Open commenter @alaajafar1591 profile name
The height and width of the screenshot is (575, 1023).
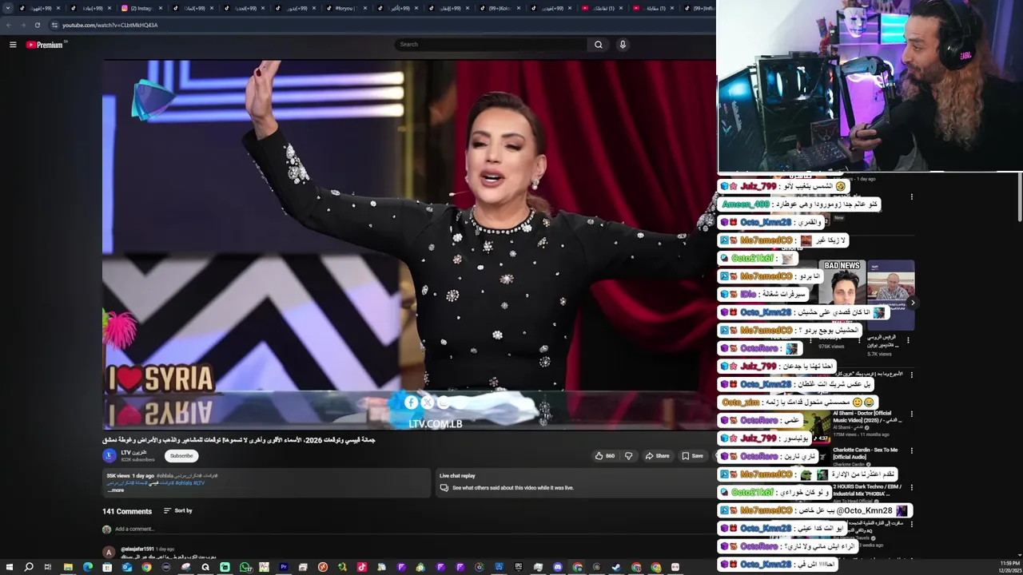[137, 549]
